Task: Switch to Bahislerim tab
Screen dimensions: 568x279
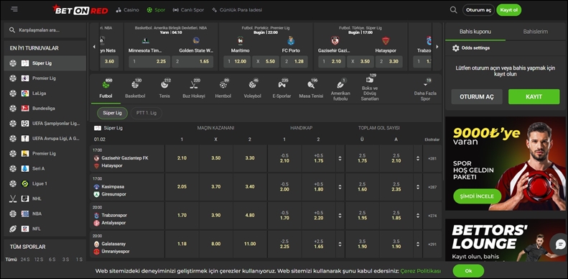Action: point(536,32)
